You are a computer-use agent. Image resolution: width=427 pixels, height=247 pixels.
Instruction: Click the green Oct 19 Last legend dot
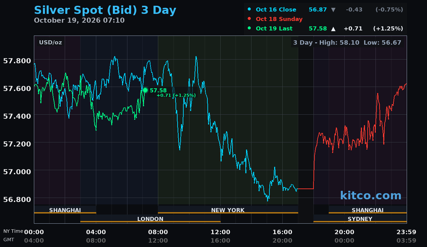249,28
